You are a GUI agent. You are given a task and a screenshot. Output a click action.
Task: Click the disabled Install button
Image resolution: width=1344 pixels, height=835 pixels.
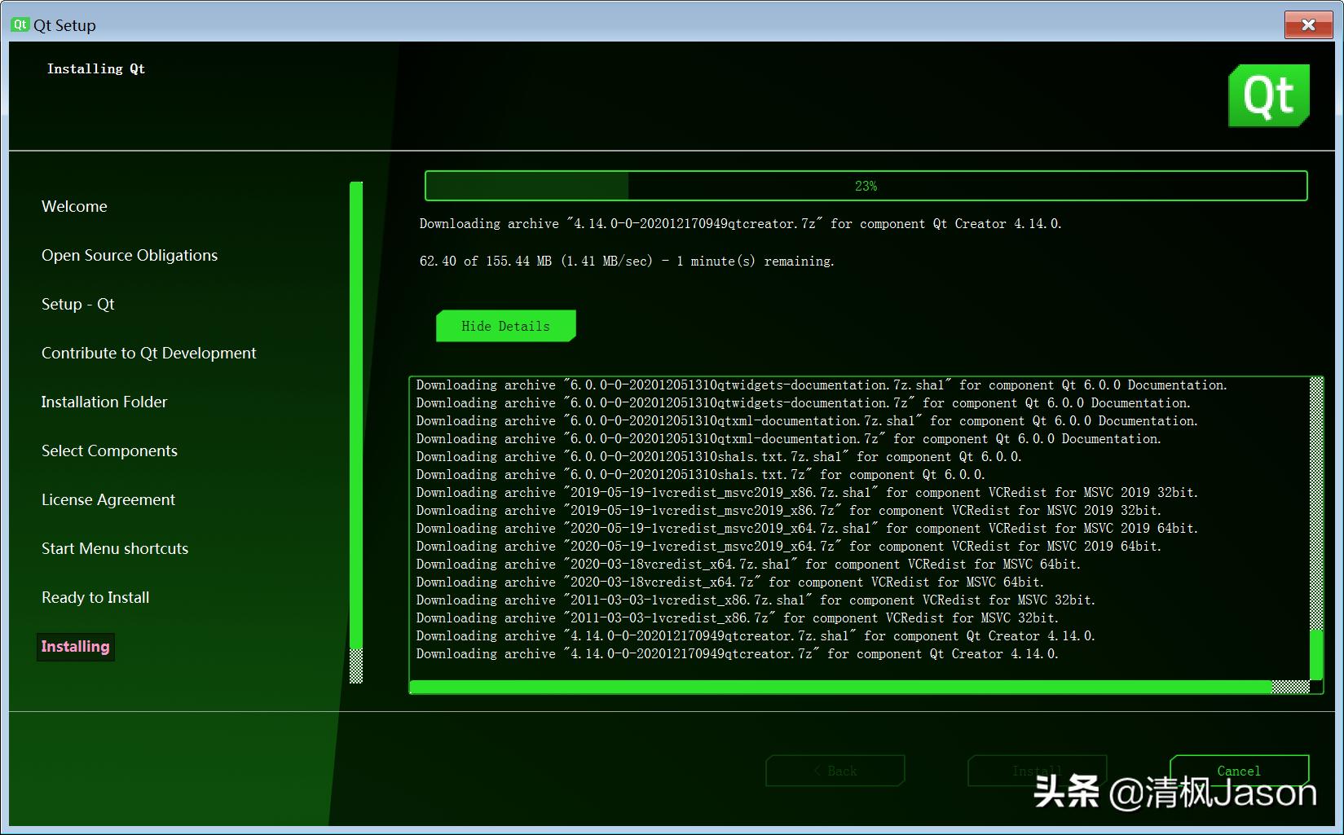(x=1037, y=770)
